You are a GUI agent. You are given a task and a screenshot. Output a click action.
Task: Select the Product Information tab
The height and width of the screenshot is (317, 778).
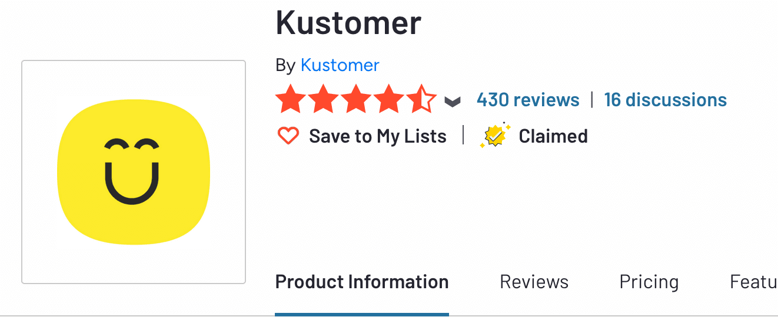point(362,282)
